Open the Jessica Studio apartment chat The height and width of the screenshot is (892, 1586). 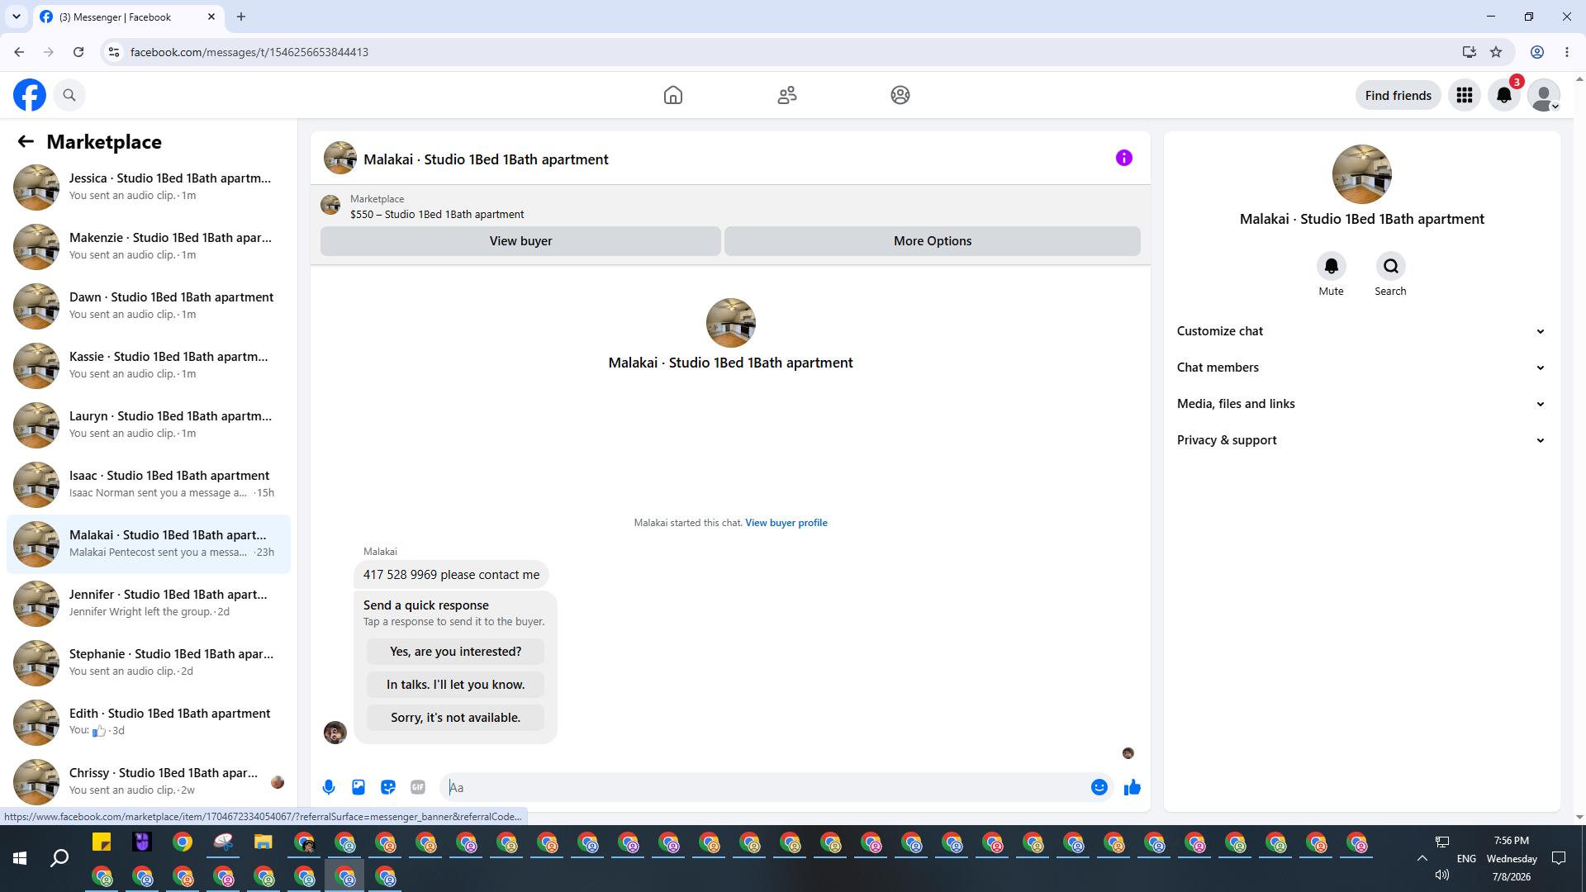coord(149,187)
